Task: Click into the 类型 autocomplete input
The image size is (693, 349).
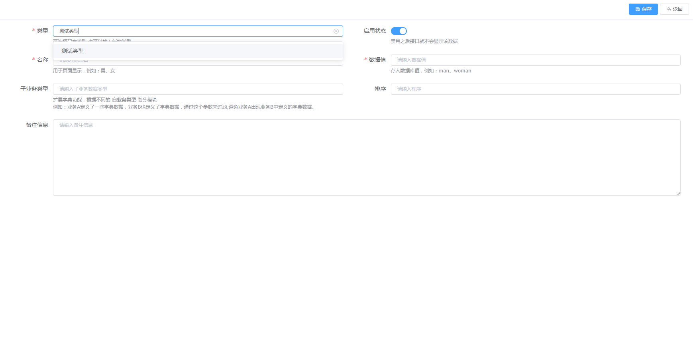Action: point(191,31)
